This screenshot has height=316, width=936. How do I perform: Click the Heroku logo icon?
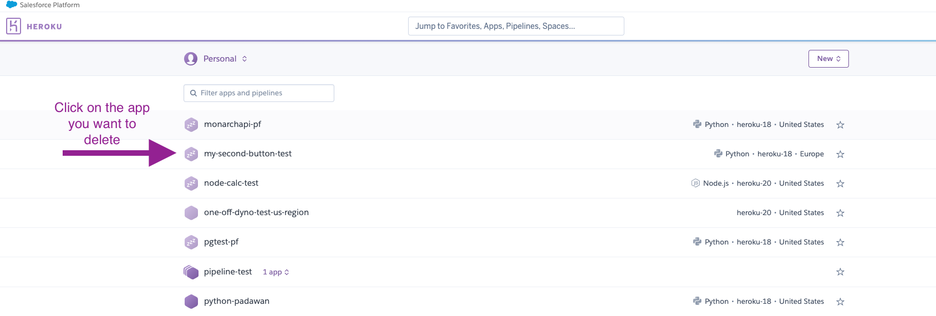(x=13, y=26)
